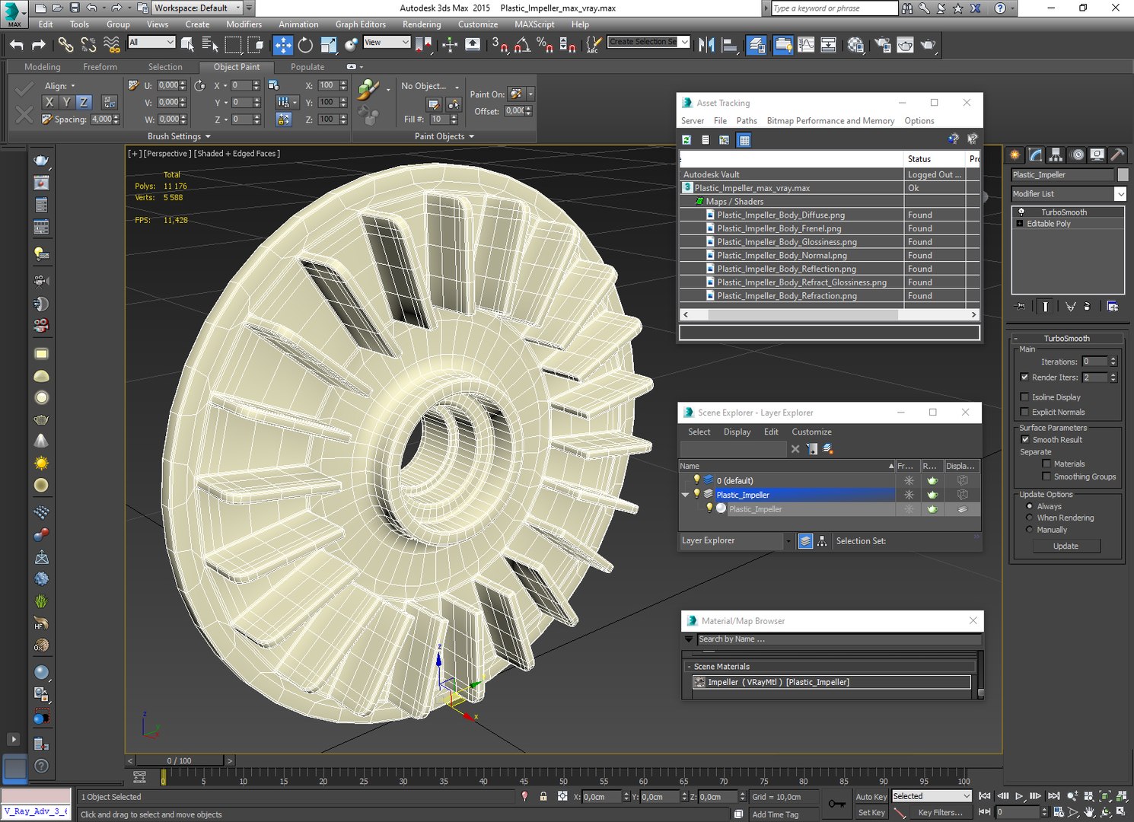Viewport: 1134px width, 822px height.
Task: Click the Redo arrow in main toolbar
Action: [38, 45]
